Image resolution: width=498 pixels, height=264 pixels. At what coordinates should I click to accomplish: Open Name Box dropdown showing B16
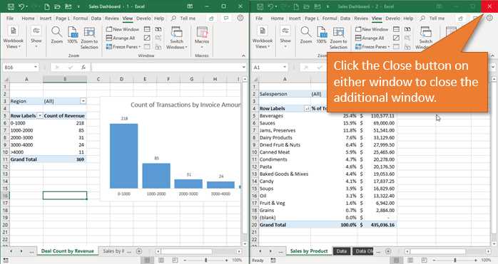pos(36,67)
